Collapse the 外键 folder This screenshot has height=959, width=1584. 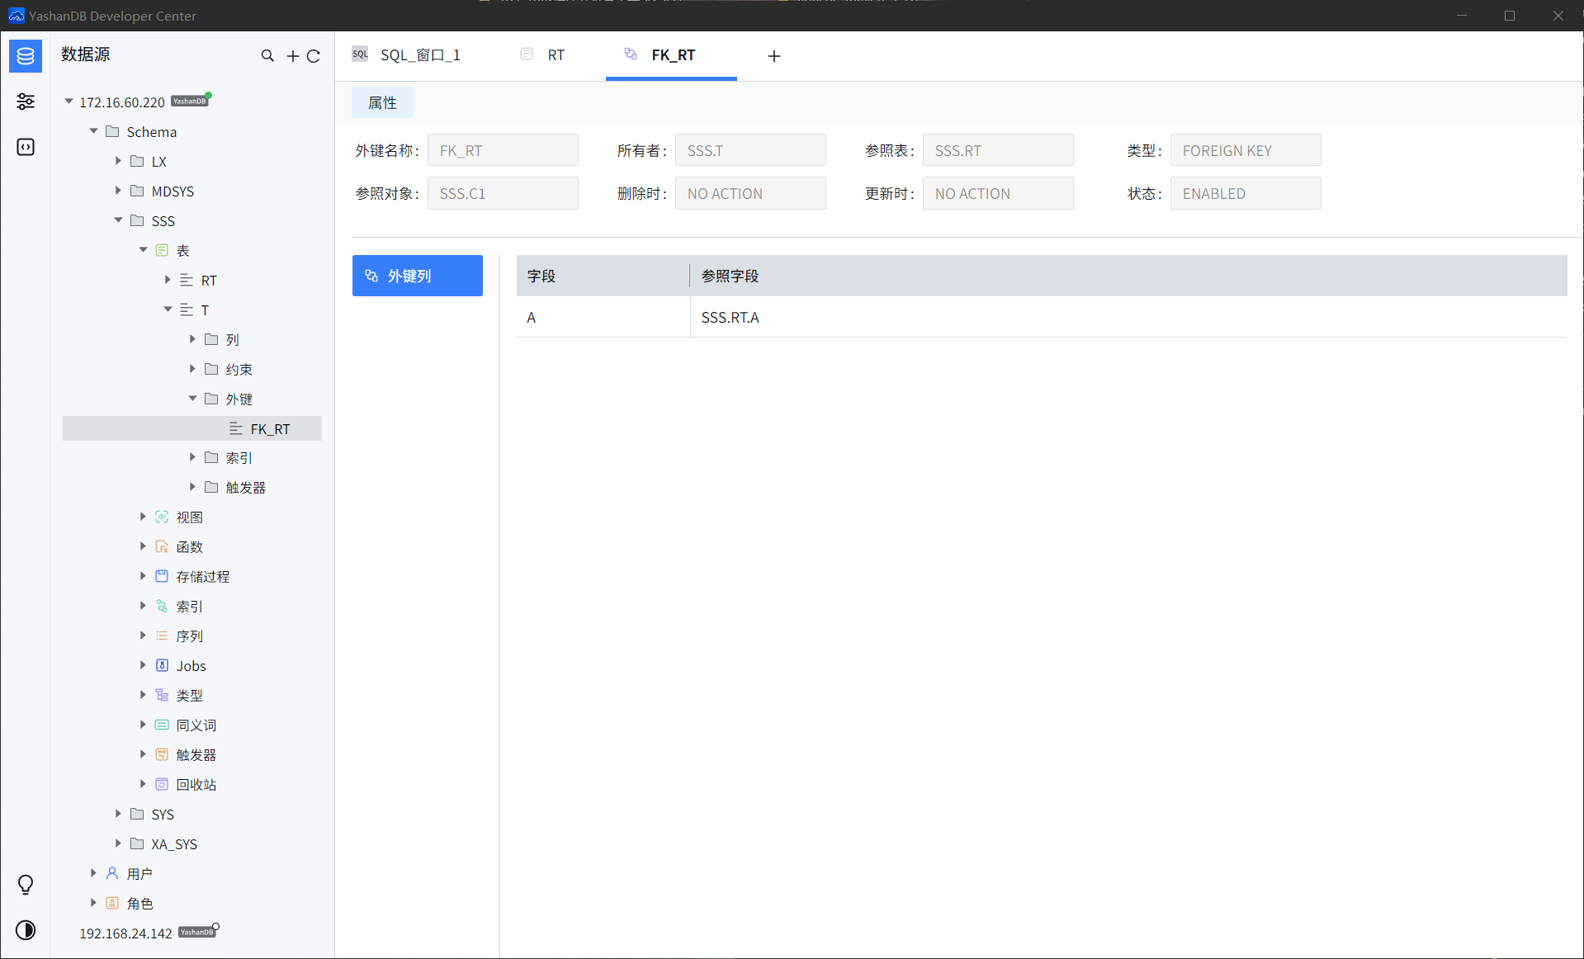[x=192, y=399]
